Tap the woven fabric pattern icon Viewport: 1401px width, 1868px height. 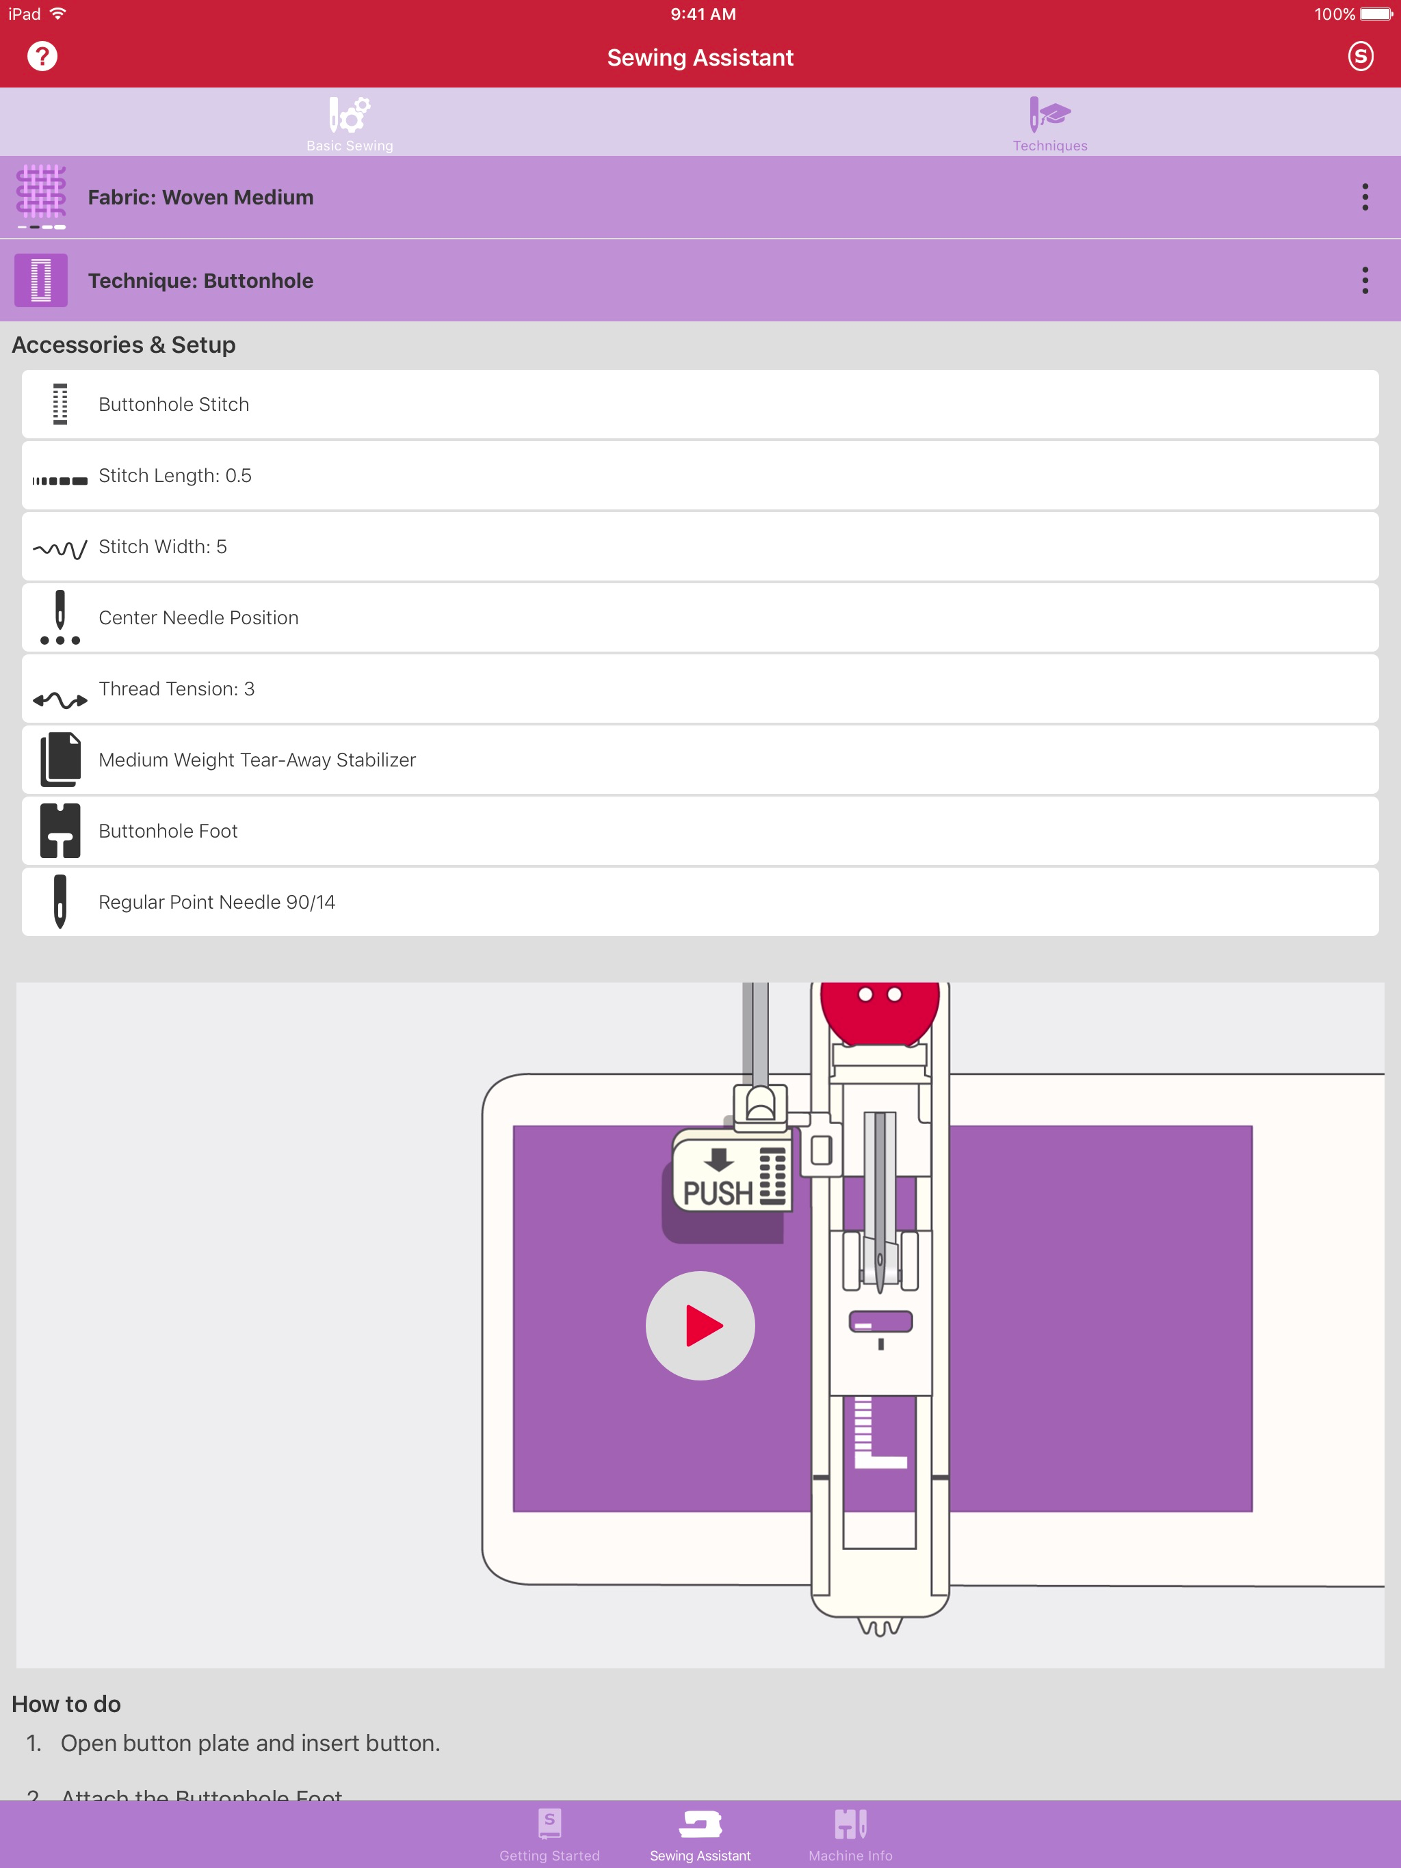[40, 197]
